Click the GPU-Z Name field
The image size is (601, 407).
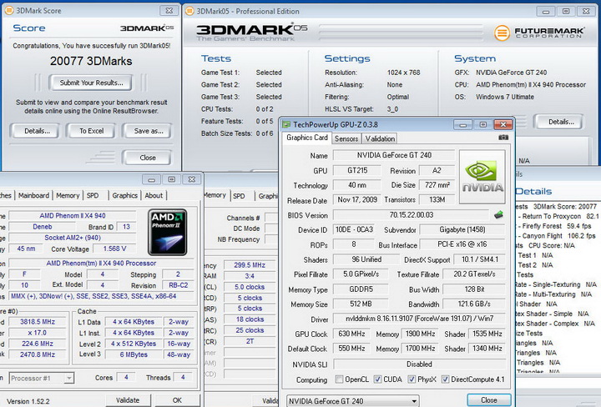point(394,155)
